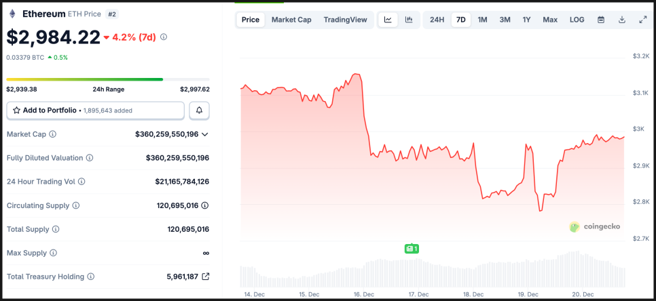Open the TradingView chart tab
656x301 pixels.
pyautogui.click(x=346, y=20)
